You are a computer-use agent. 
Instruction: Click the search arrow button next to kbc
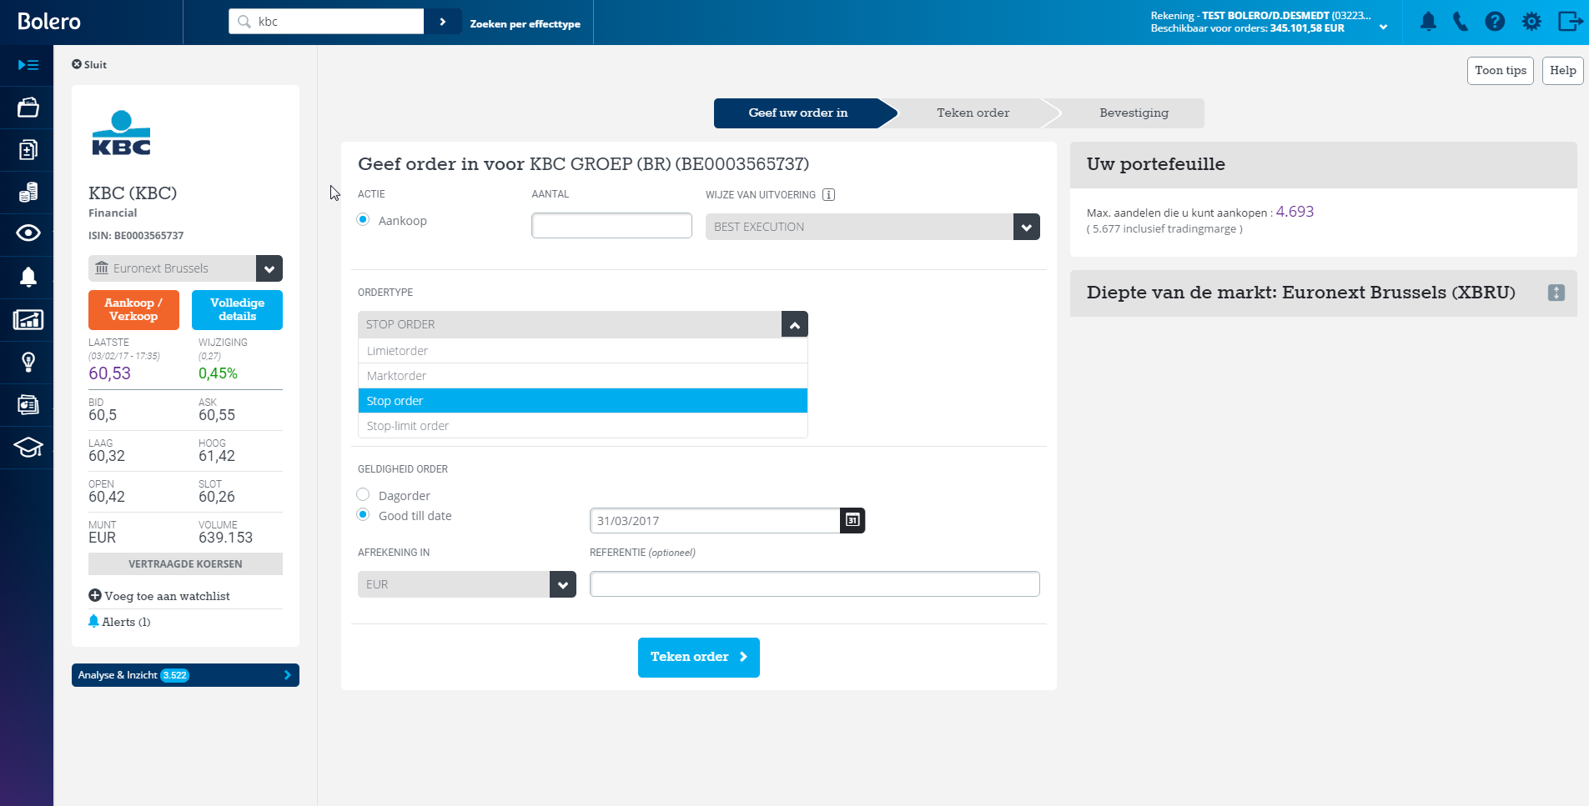(x=443, y=22)
